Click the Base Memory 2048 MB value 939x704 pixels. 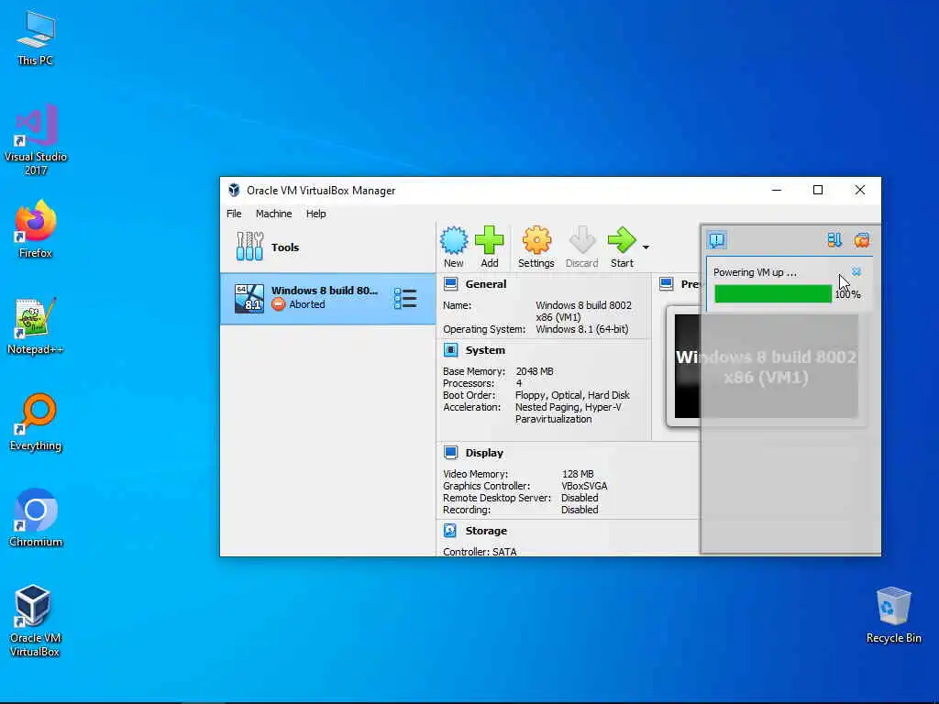point(535,372)
